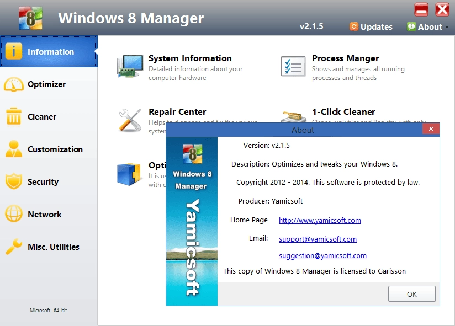Click the Security shield icon
The image size is (455, 326).
[x=14, y=181]
